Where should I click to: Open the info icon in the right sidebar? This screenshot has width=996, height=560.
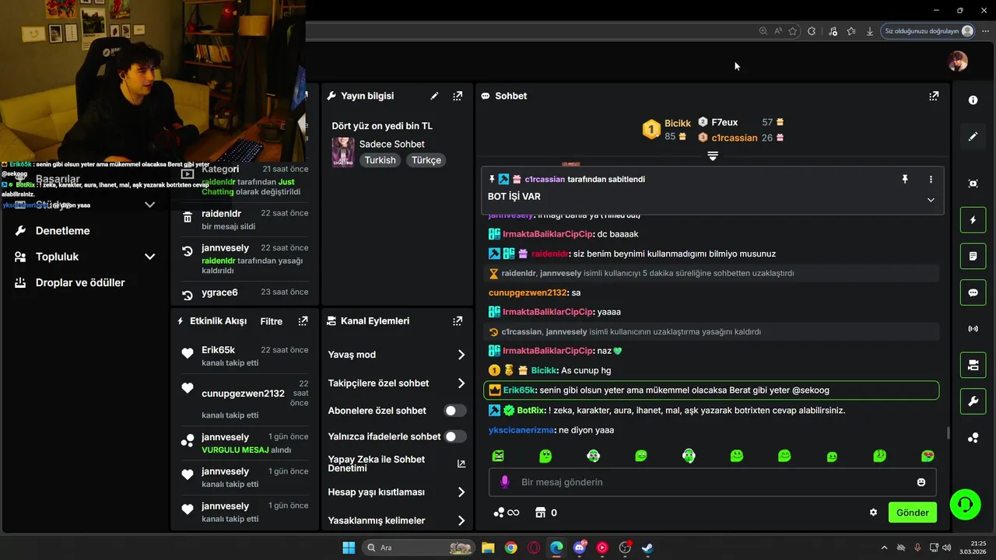pos(973,100)
